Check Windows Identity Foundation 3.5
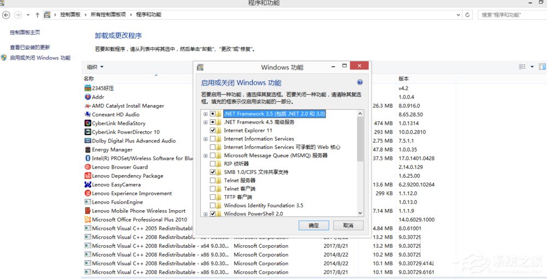Viewport: 547px width, 279px height. (213, 205)
